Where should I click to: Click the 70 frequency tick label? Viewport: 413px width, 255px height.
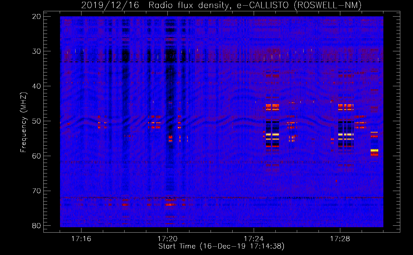(37, 191)
